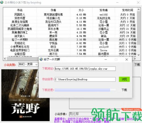The width and height of the screenshot is (142, 123).
Task: Sort by the 发布时间 column header
Action: pyautogui.click(x=128, y=10)
